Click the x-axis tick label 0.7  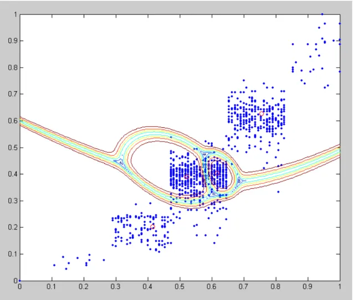tap(243, 287)
